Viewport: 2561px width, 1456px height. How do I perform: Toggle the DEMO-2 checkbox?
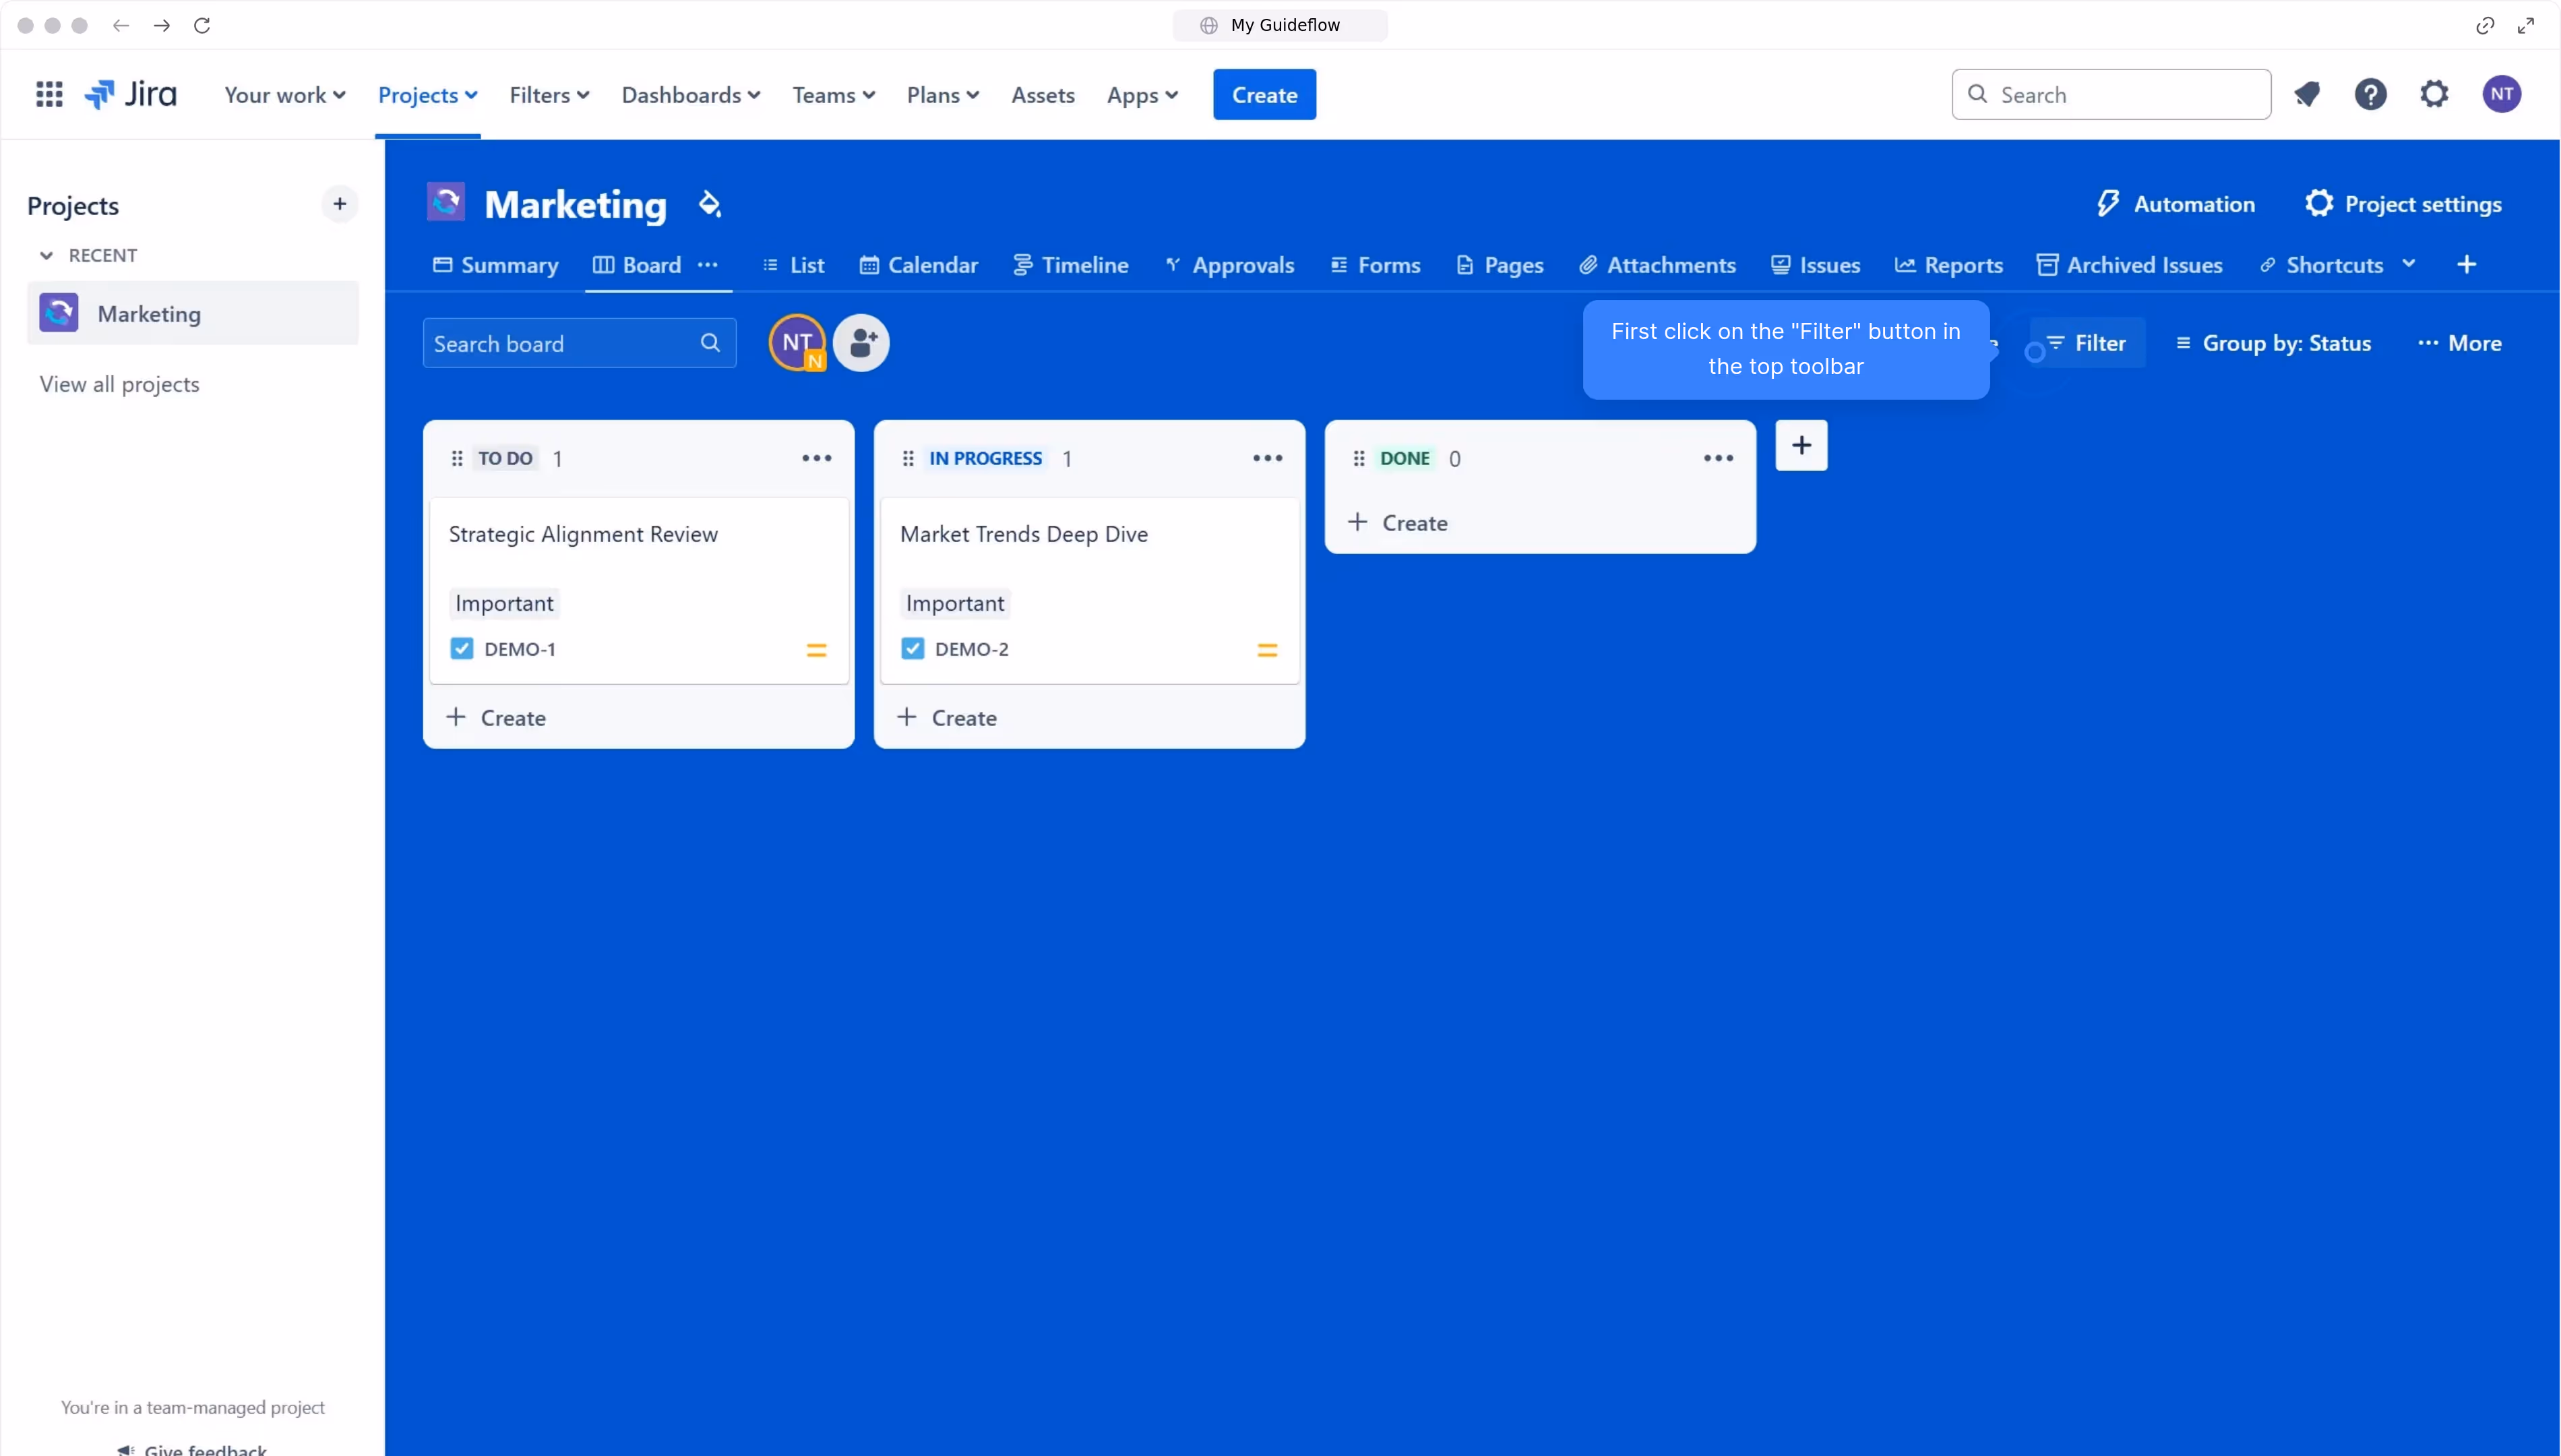911,648
